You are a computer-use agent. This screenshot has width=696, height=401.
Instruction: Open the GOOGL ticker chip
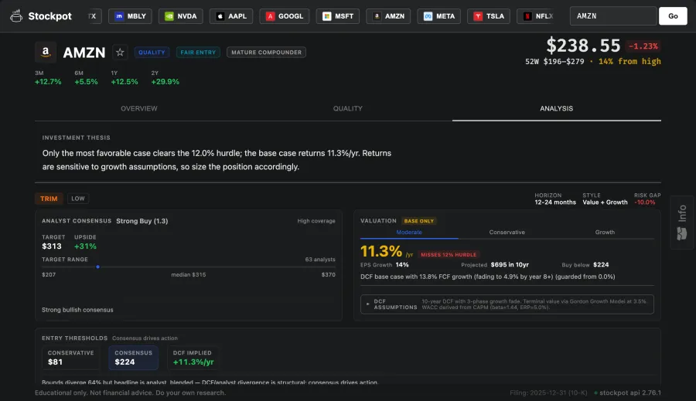[x=285, y=16]
